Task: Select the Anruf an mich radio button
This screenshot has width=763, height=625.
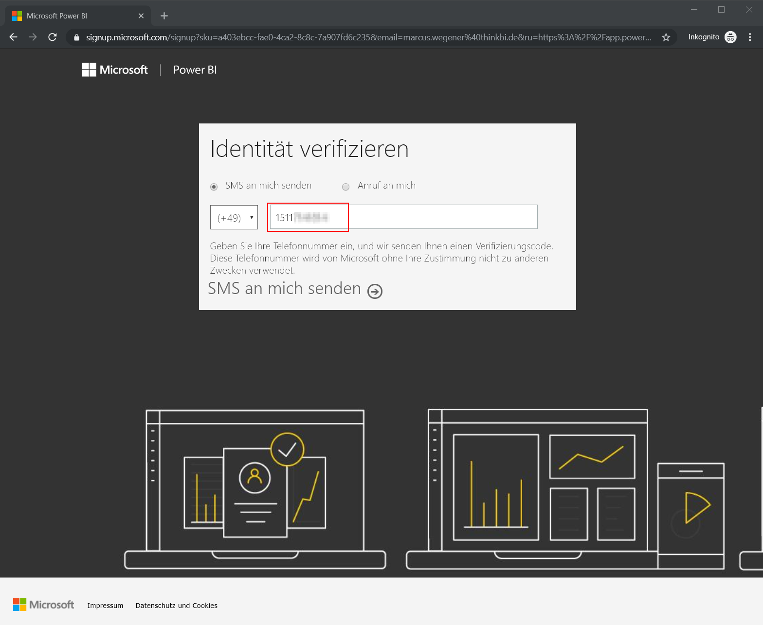Action: tap(346, 187)
